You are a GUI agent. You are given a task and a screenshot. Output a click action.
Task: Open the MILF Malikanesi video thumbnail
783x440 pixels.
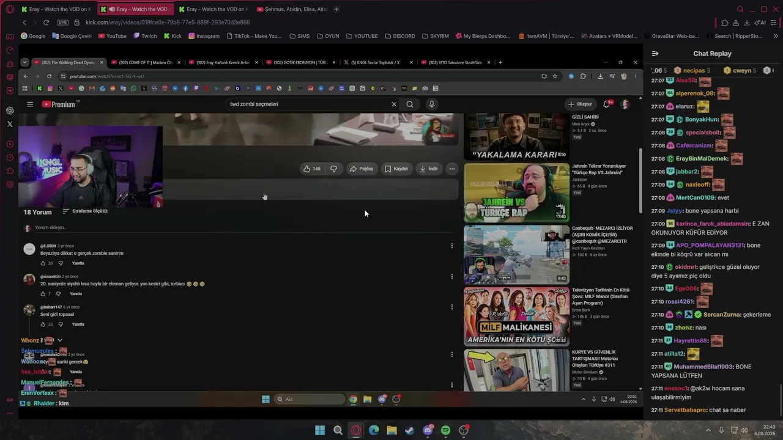[x=516, y=317]
